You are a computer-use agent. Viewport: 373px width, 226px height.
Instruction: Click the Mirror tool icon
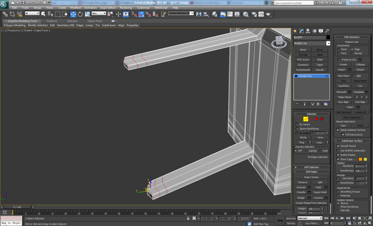[199, 14]
